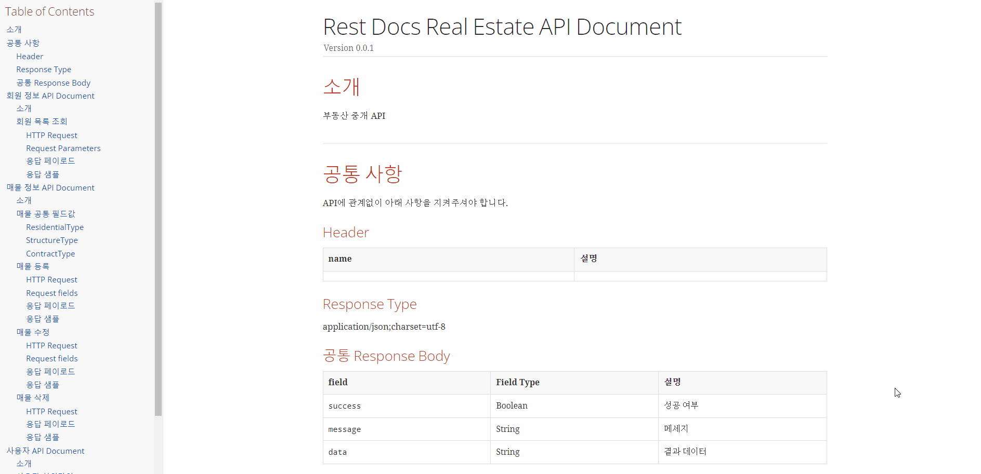
Task: Open Request fields under 매물 수정
Action: pos(52,358)
